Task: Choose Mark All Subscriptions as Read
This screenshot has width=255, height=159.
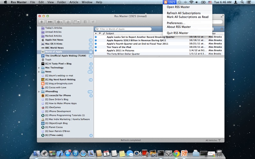Action: pyautogui.click(x=187, y=17)
